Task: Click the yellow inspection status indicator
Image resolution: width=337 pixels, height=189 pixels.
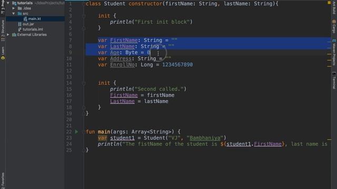Action: pyautogui.click(x=329, y=3)
